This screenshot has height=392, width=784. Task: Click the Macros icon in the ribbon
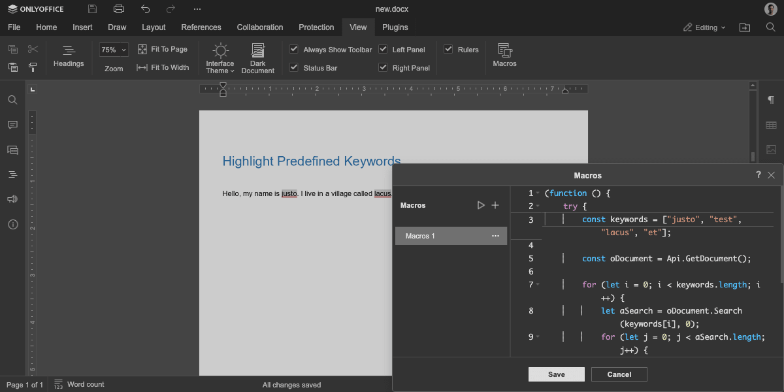504,56
